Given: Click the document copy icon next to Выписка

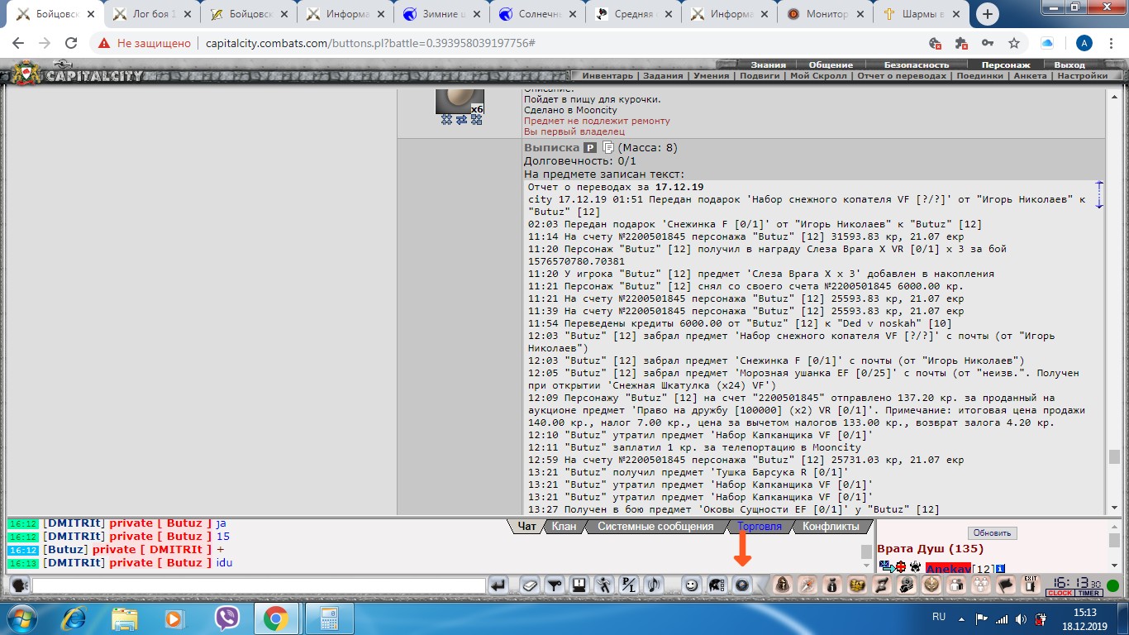Looking at the screenshot, I should click(x=608, y=147).
